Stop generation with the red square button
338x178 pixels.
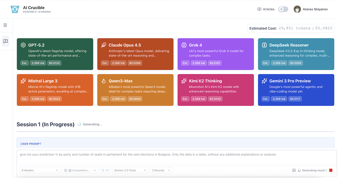tap(331, 170)
